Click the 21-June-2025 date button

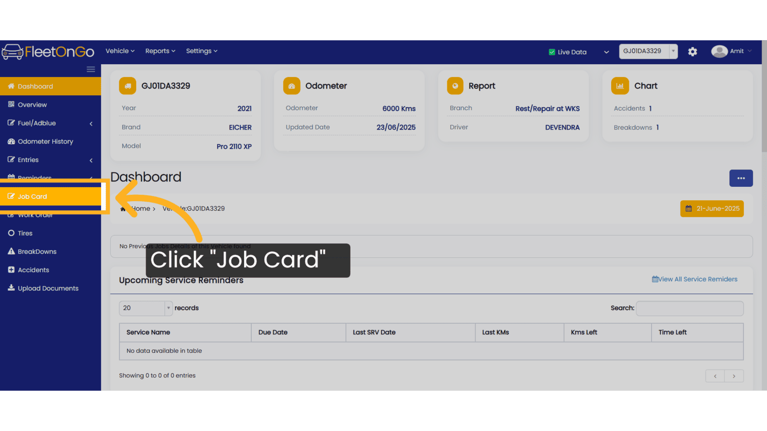[712, 209]
